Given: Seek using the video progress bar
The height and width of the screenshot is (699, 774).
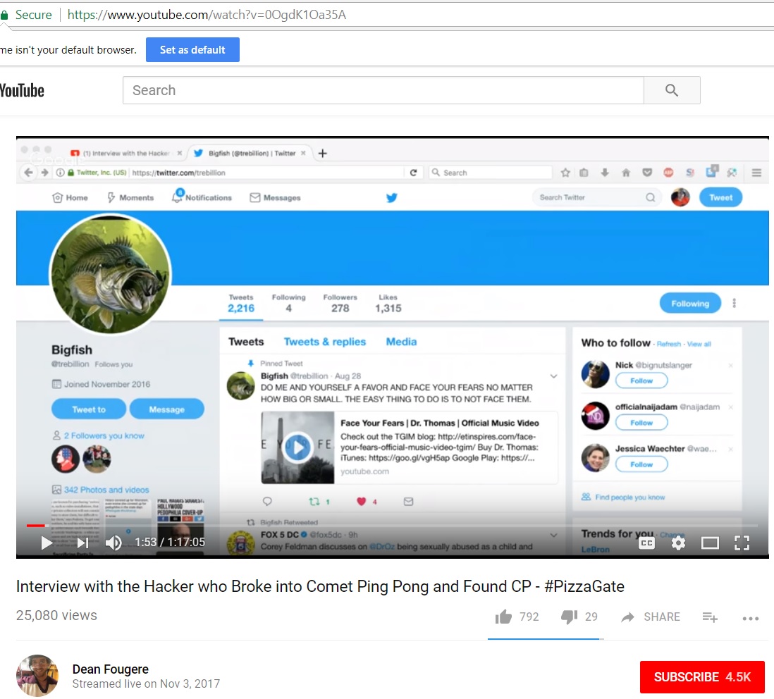Looking at the screenshot, I should [392, 526].
